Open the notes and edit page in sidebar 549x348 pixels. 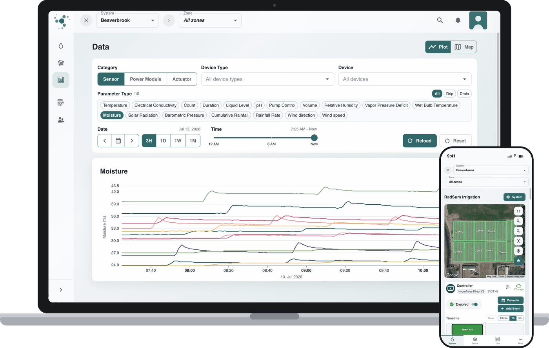click(x=61, y=103)
